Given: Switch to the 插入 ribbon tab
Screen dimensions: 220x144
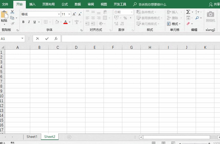Looking at the screenshot, I should pyautogui.click(x=32, y=4).
